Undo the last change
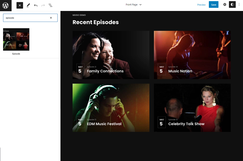Viewport: 243px width, 161px height. tap(36, 5)
